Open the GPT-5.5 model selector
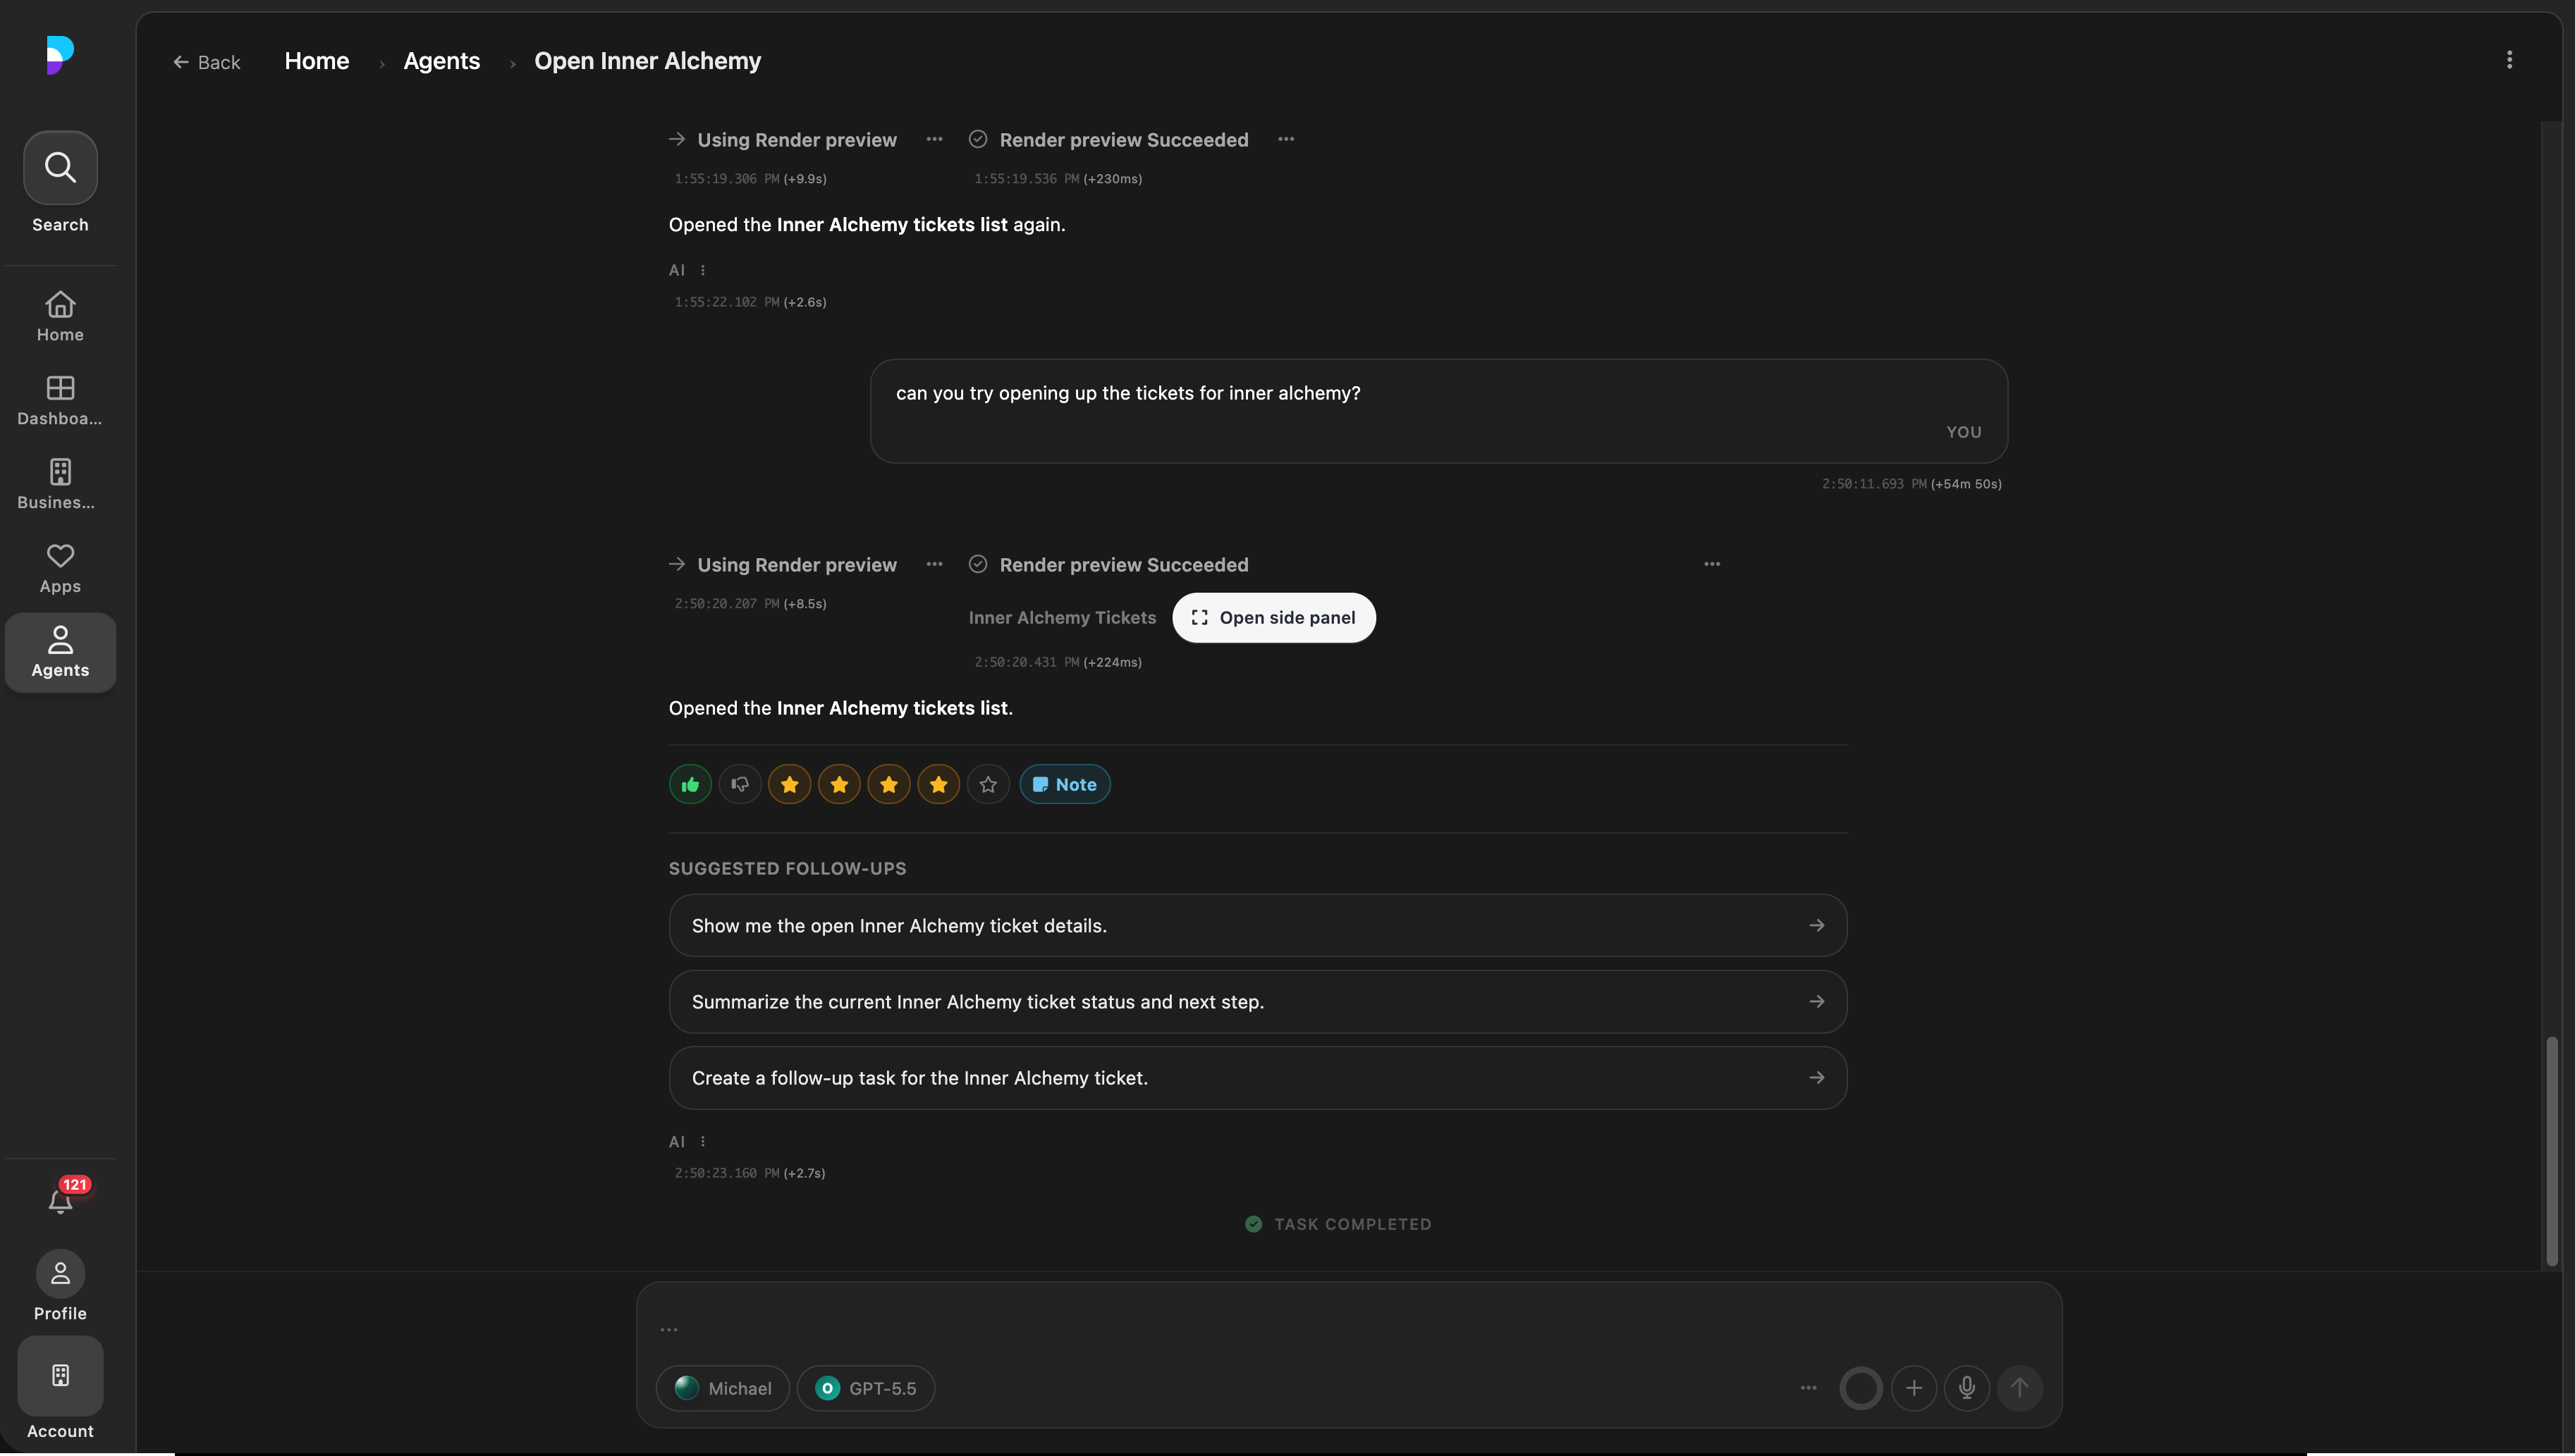 coord(867,1388)
